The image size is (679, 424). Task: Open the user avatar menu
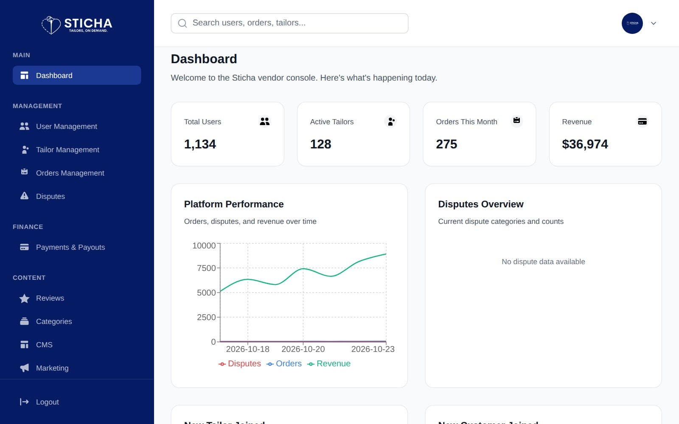point(632,23)
